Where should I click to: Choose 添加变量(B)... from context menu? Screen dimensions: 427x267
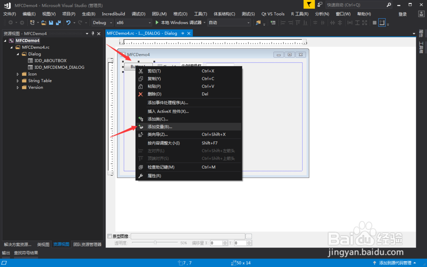188,127
